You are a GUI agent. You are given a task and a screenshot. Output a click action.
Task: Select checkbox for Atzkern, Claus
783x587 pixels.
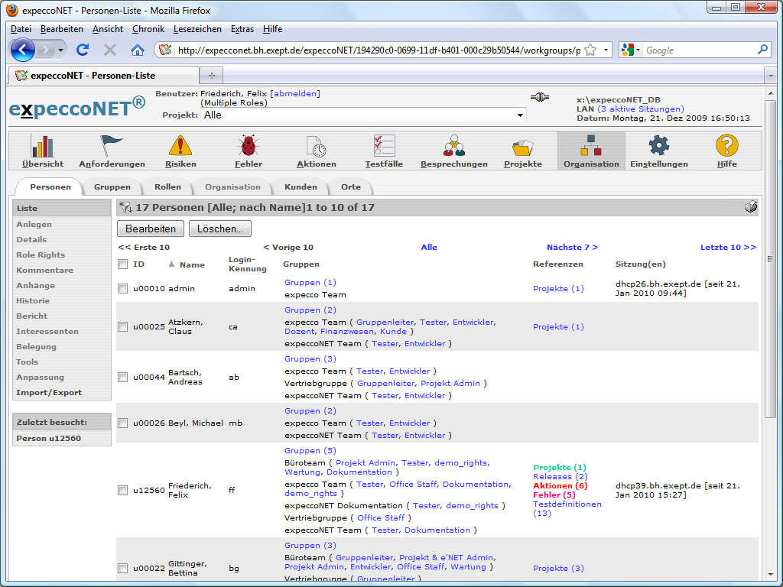(123, 327)
